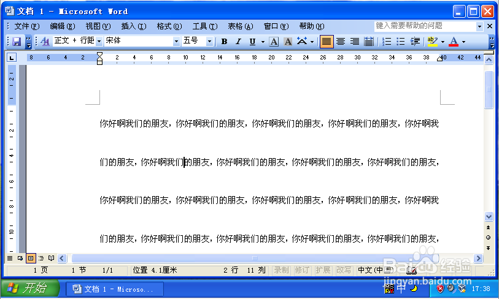Open the 表格(A) menu
Screen dimensions: 499x299
pos(241,26)
